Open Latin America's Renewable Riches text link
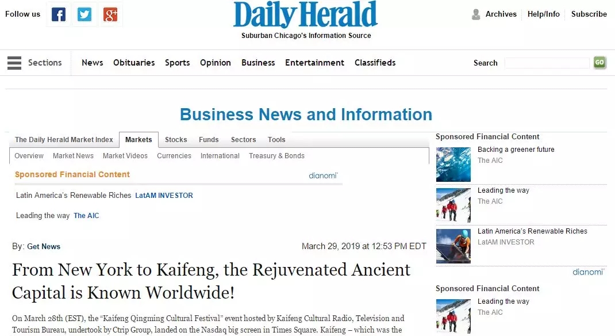 [74, 196]
